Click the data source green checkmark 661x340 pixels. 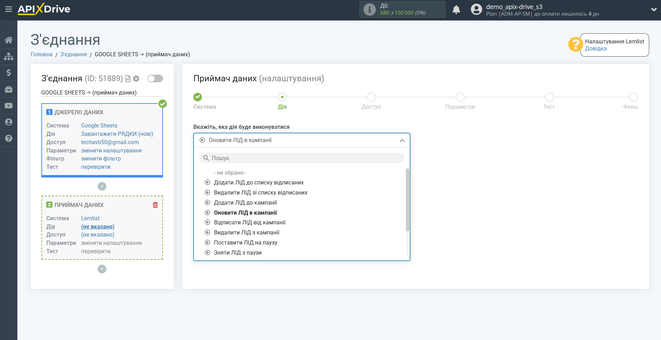point(163,103)
